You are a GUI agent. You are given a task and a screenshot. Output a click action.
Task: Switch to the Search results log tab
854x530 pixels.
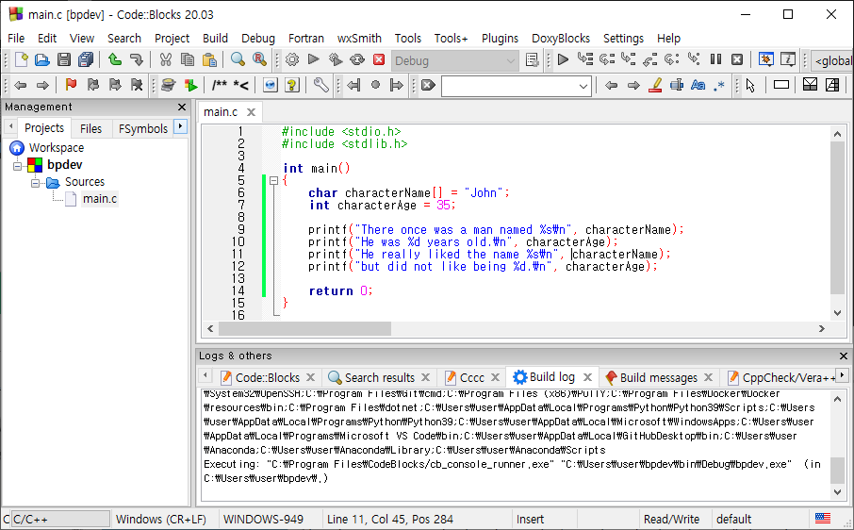(x=379, y=377)
